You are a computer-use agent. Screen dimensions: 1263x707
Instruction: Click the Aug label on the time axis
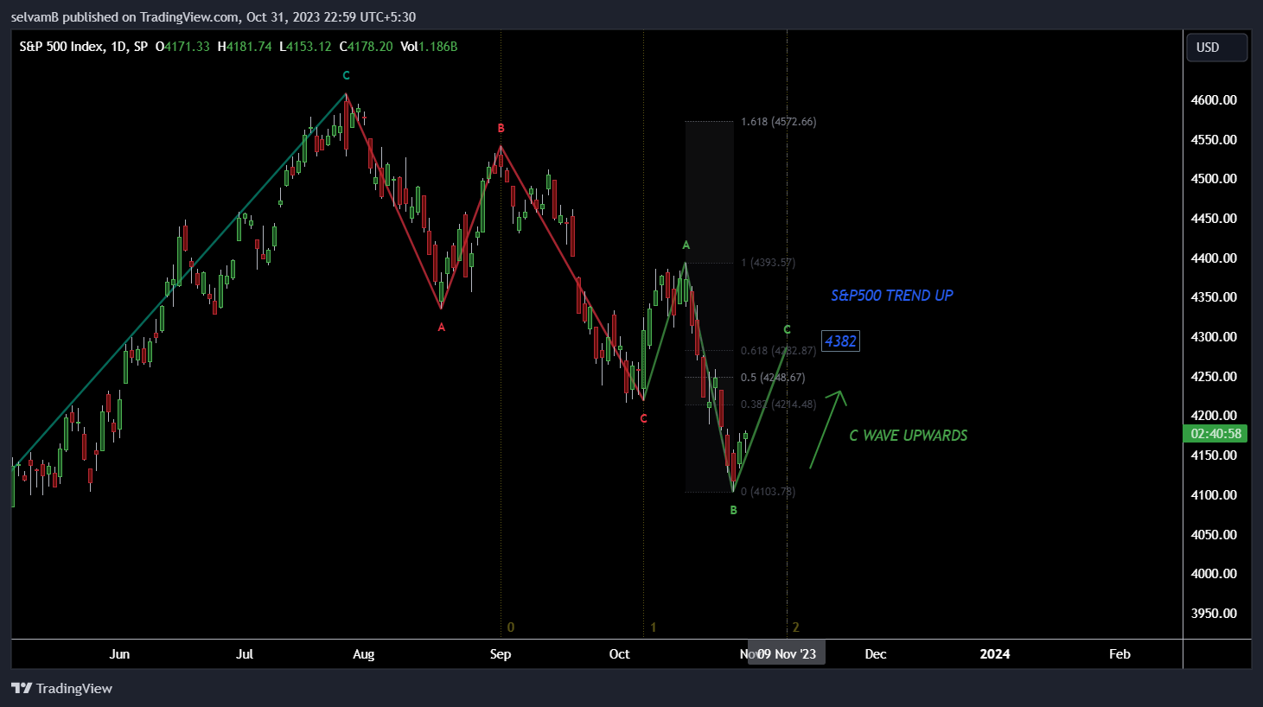pos(364,654)
